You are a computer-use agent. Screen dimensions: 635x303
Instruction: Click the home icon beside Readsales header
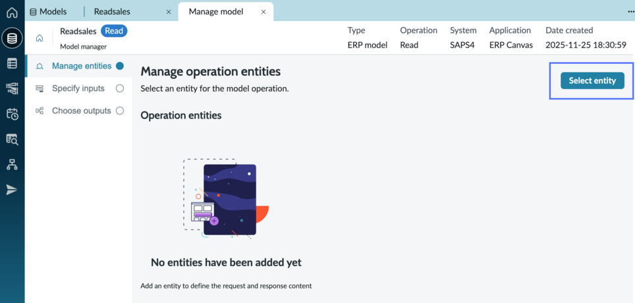tap(40, 38)
